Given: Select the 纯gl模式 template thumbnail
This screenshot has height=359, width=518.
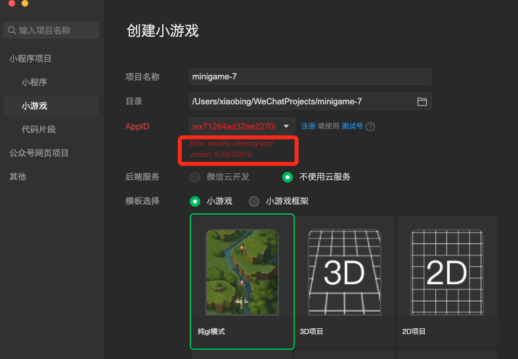Looking at the screenshot, I should [x=242, y=272].
